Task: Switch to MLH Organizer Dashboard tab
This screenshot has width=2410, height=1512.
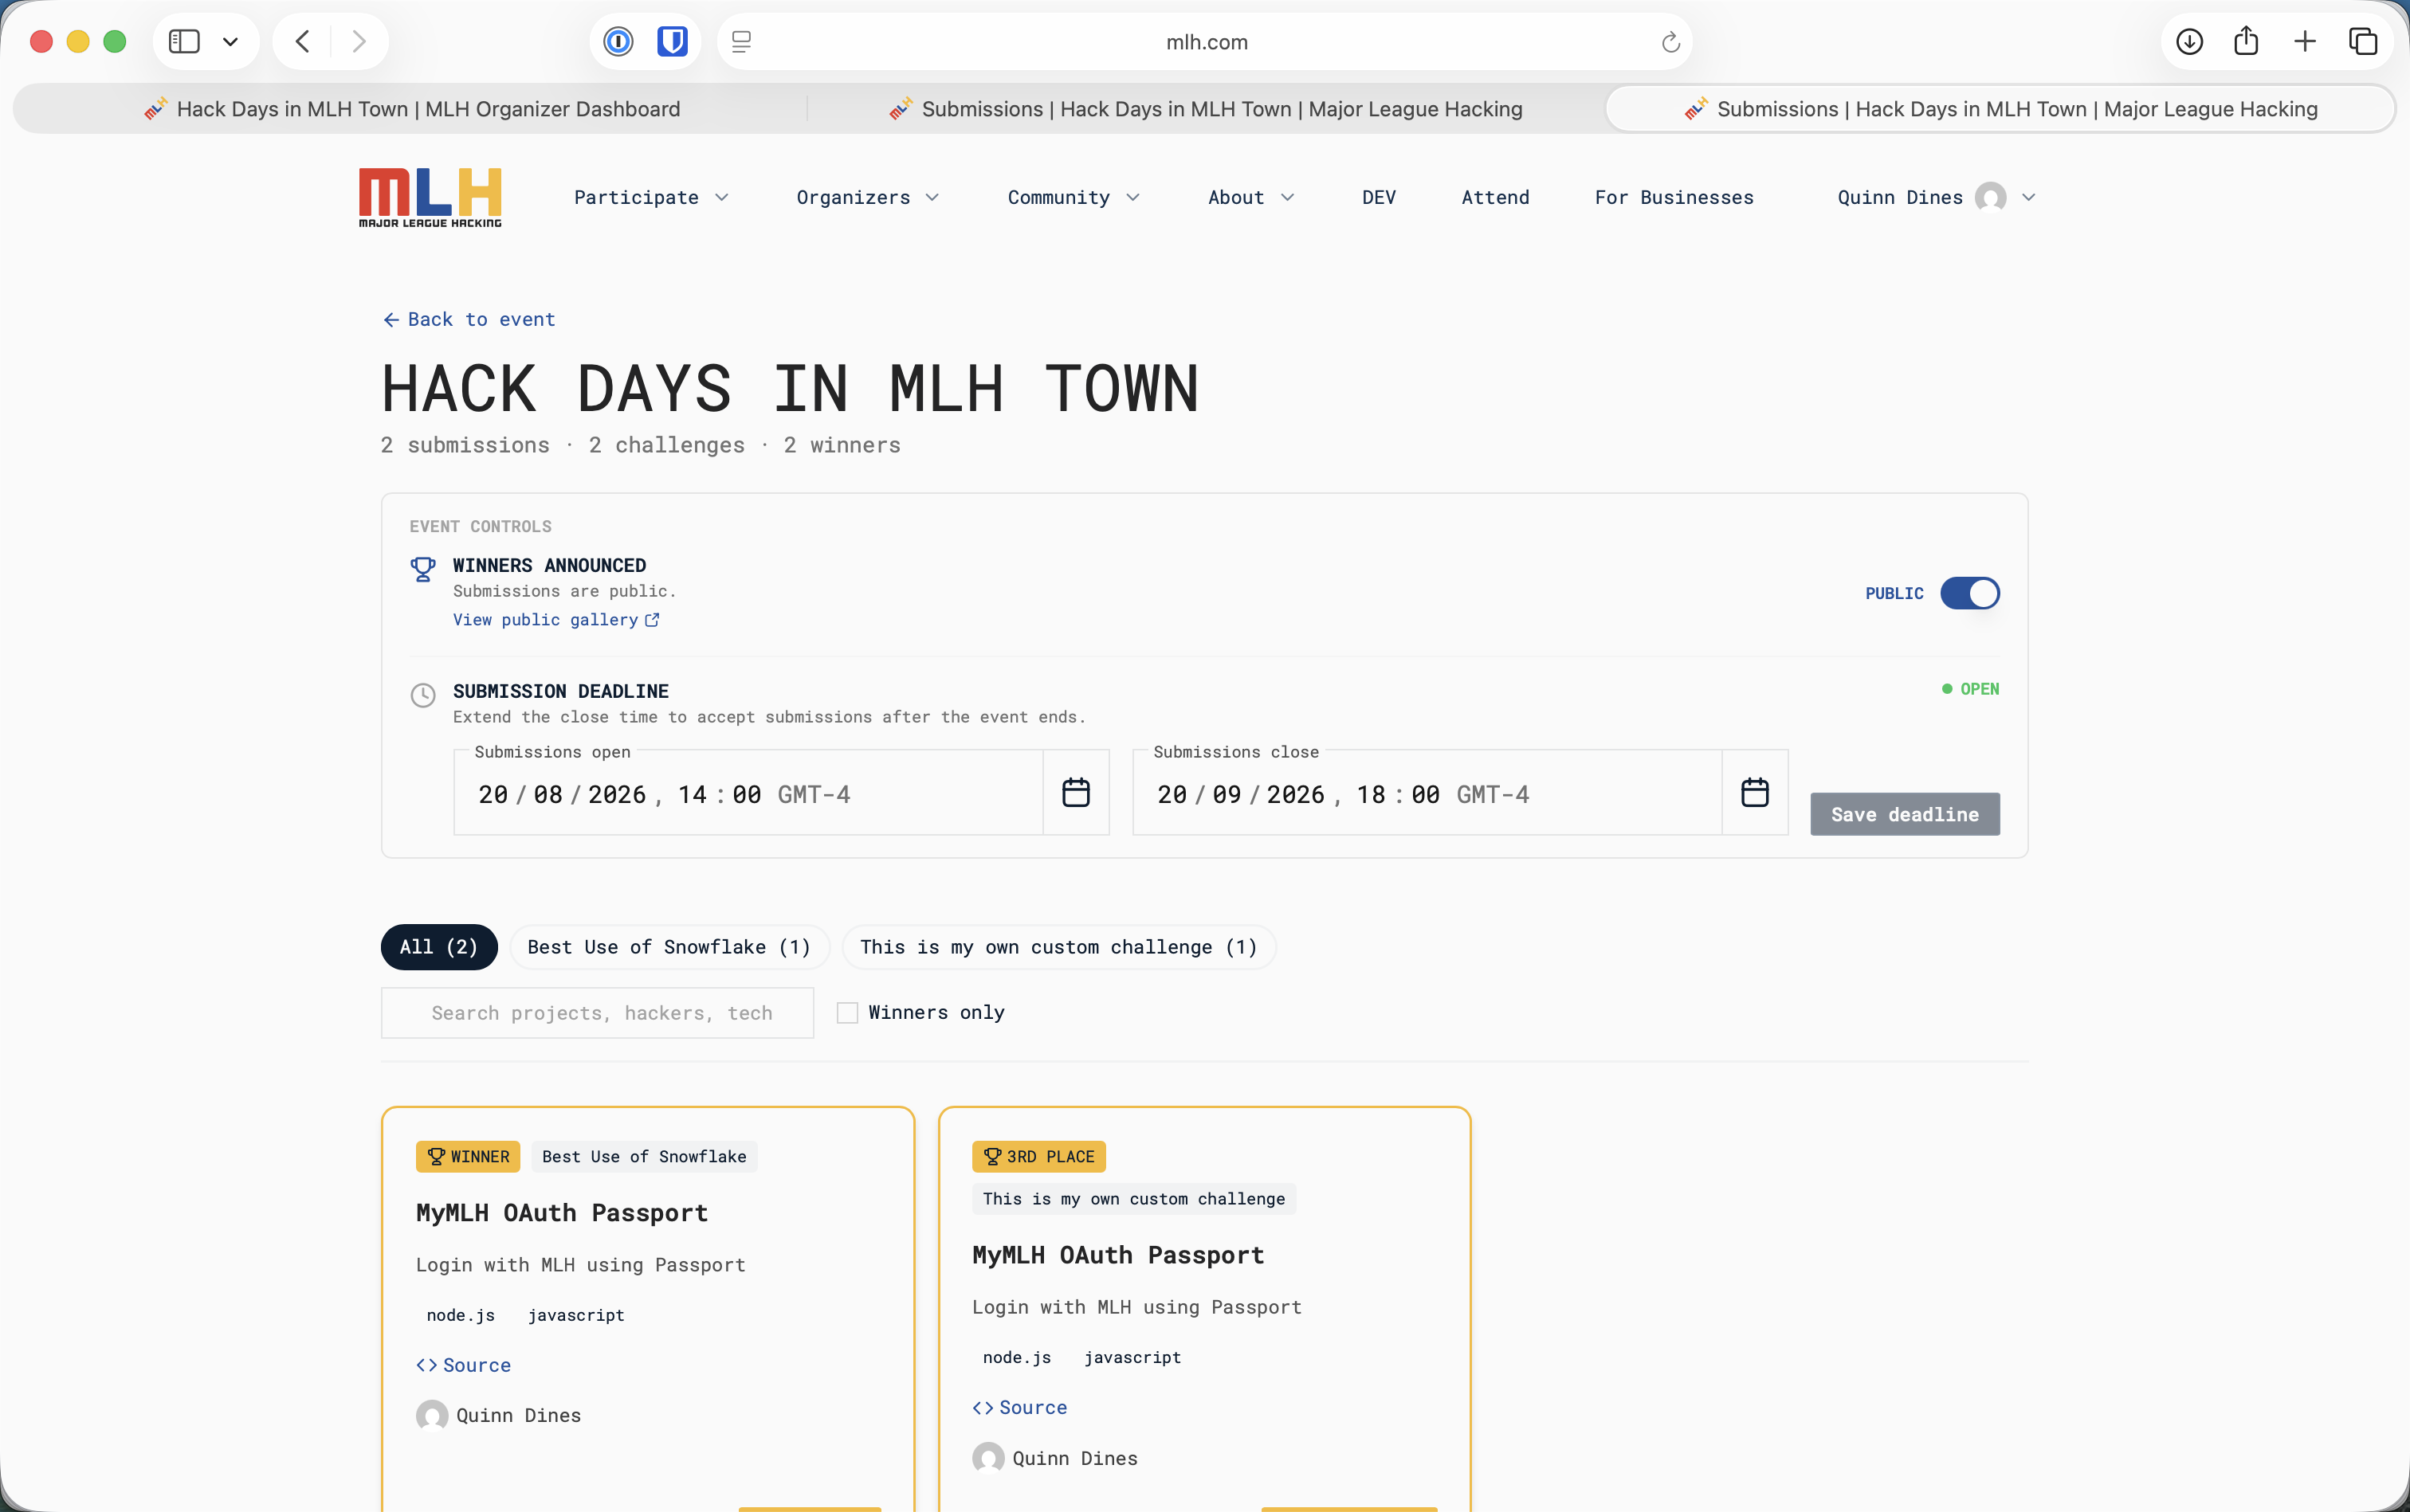Action: [410, 109]
